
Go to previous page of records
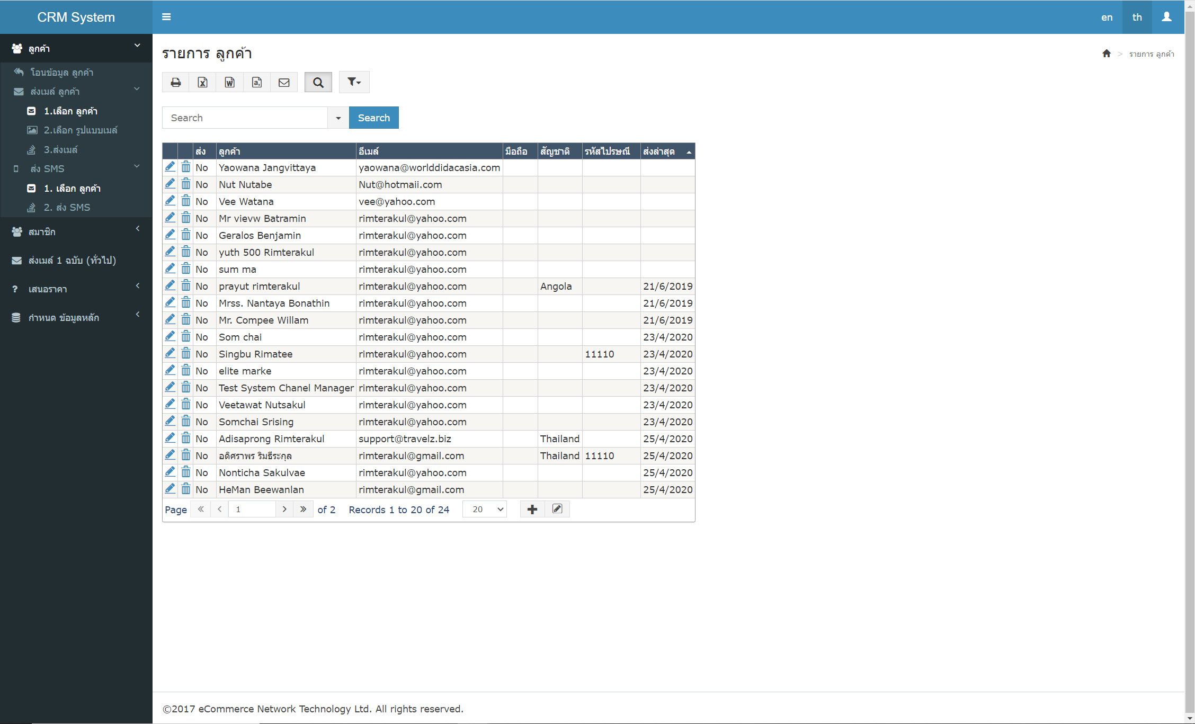219,509
